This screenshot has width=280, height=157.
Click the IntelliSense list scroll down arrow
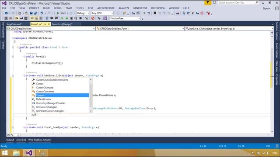coord(91,111)
